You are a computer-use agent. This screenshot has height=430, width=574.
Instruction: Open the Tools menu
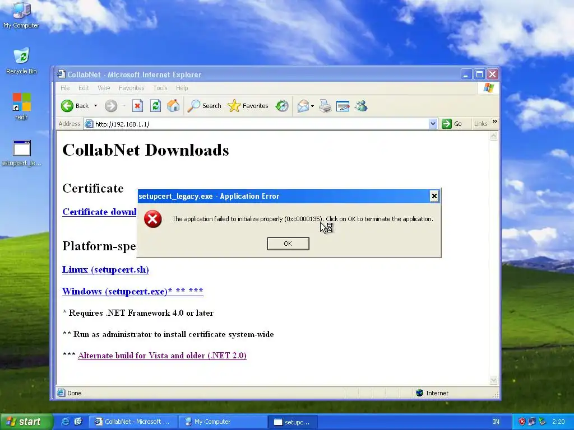coord(160,88)
